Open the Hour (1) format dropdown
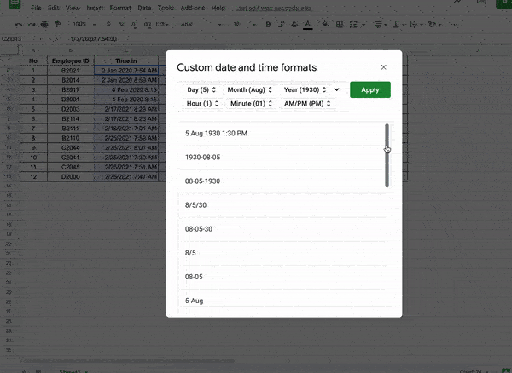 tap(202, 104)
